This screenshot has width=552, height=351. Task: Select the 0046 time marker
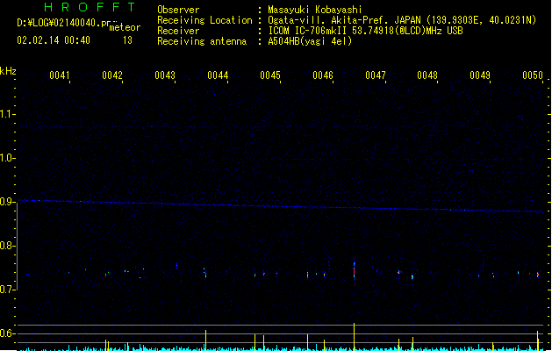(323, 75)
